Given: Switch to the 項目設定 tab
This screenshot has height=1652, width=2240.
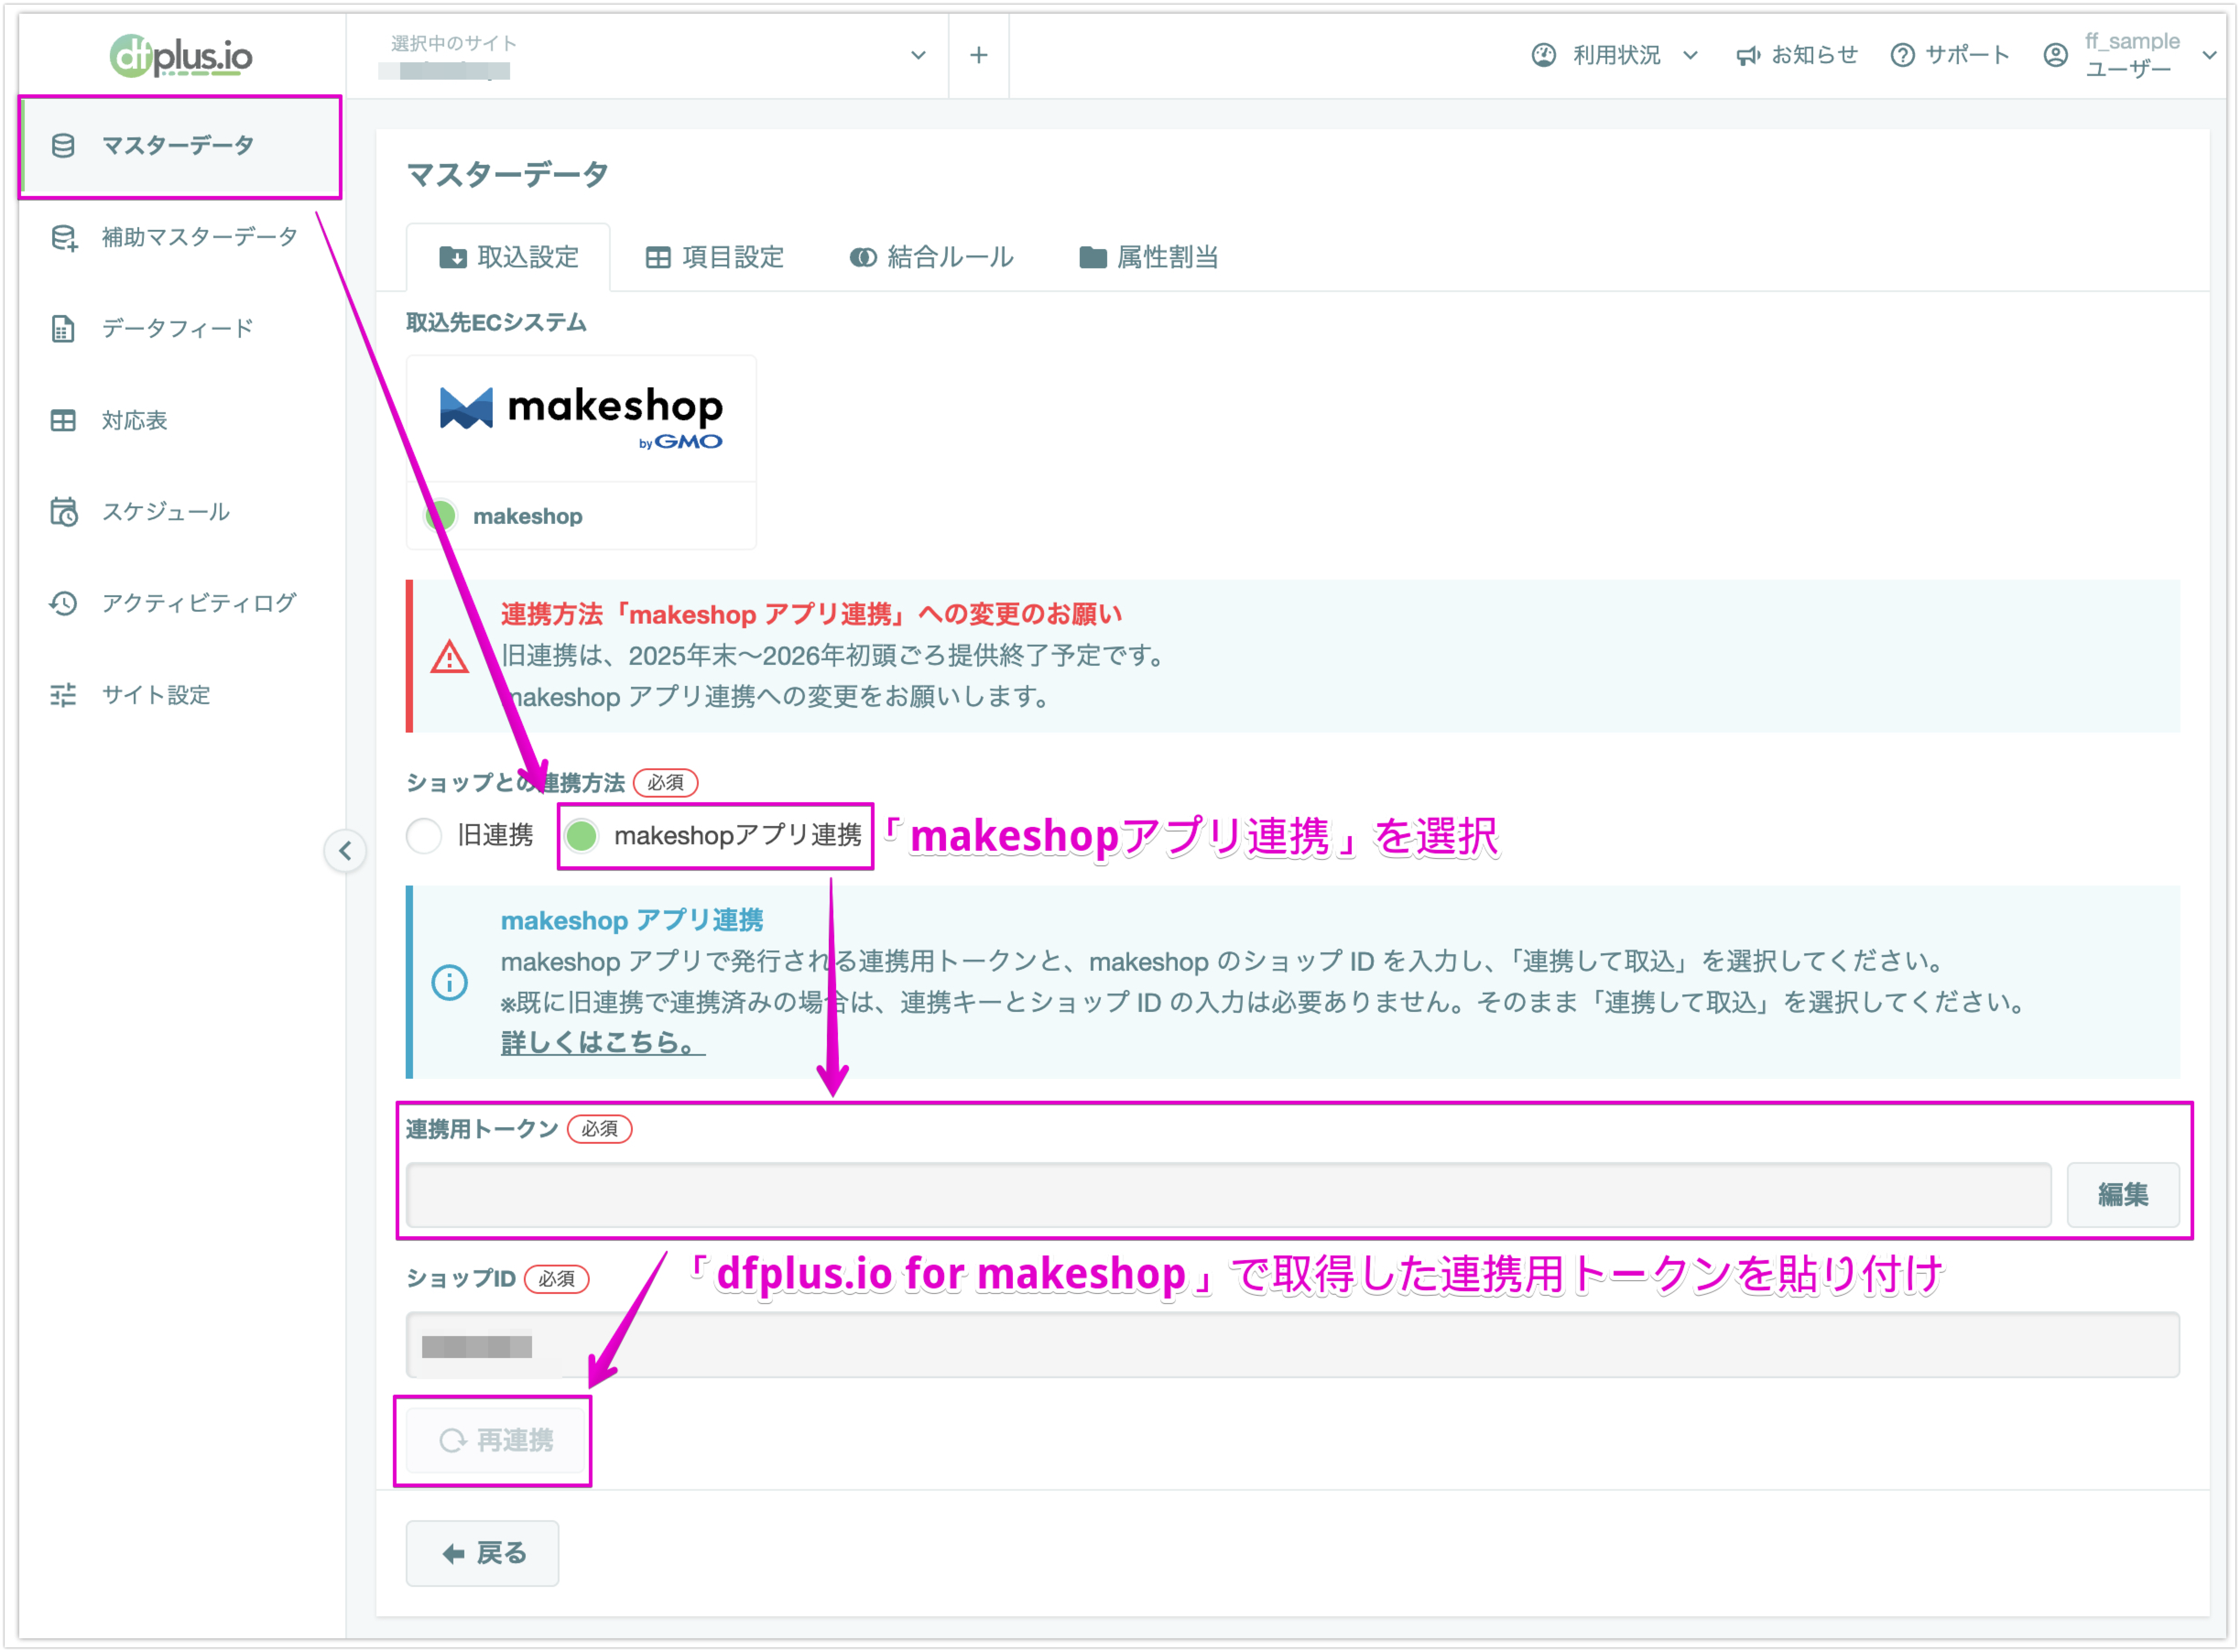Looking at the screenshot, I should click(715, 258).
